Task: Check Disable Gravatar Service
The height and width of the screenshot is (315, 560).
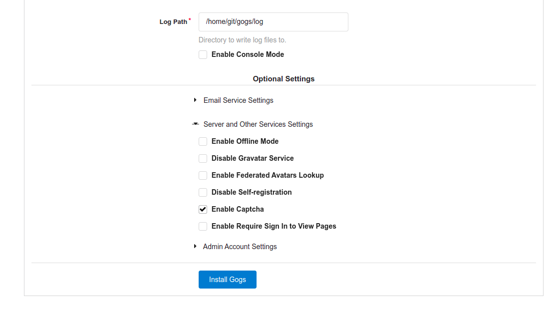Action: (203, 158)
